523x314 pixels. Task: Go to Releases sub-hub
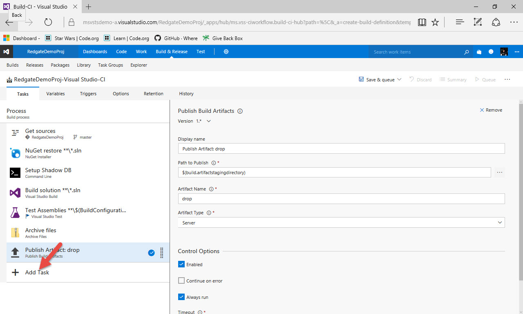pos(35,65)
